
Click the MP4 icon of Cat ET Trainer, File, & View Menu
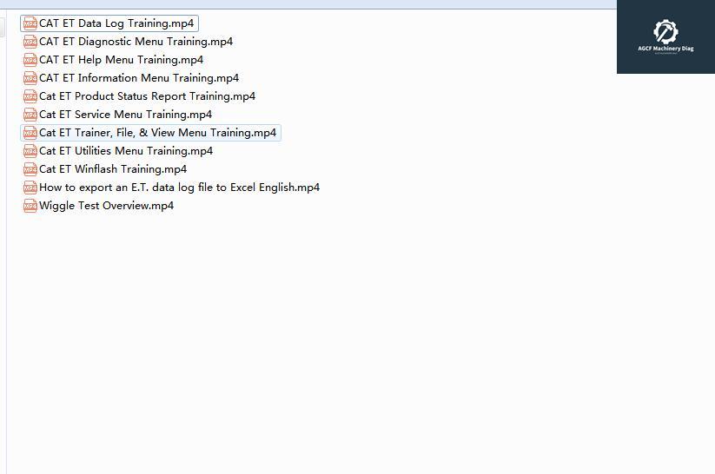point(30,133)
